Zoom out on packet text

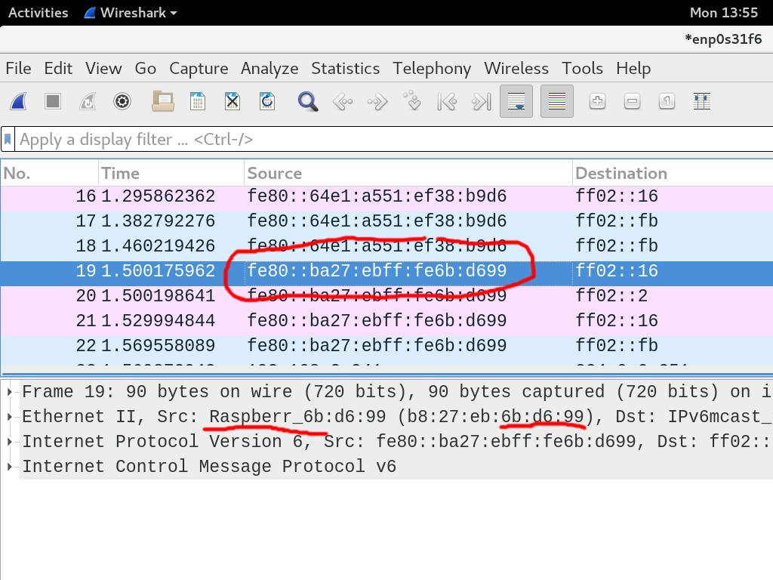click(x=632, y=102)
